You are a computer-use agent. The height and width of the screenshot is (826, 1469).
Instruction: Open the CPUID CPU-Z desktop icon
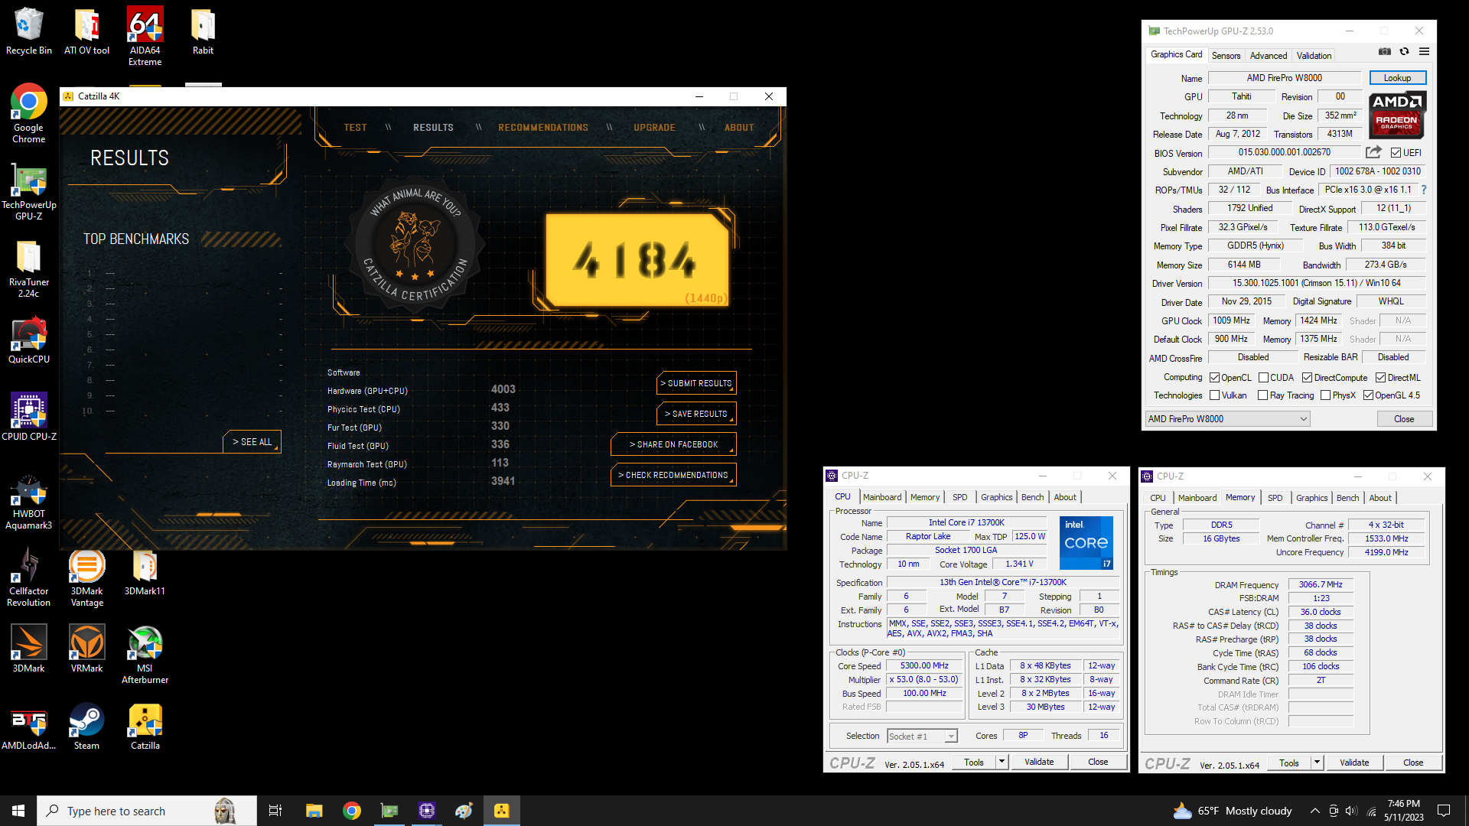(29, 418)
